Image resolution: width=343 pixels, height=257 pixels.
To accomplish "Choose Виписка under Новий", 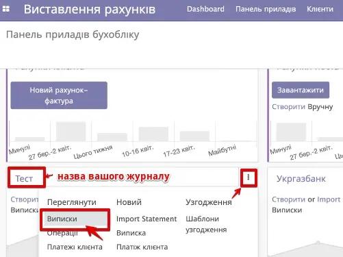I will click(131, 233).
